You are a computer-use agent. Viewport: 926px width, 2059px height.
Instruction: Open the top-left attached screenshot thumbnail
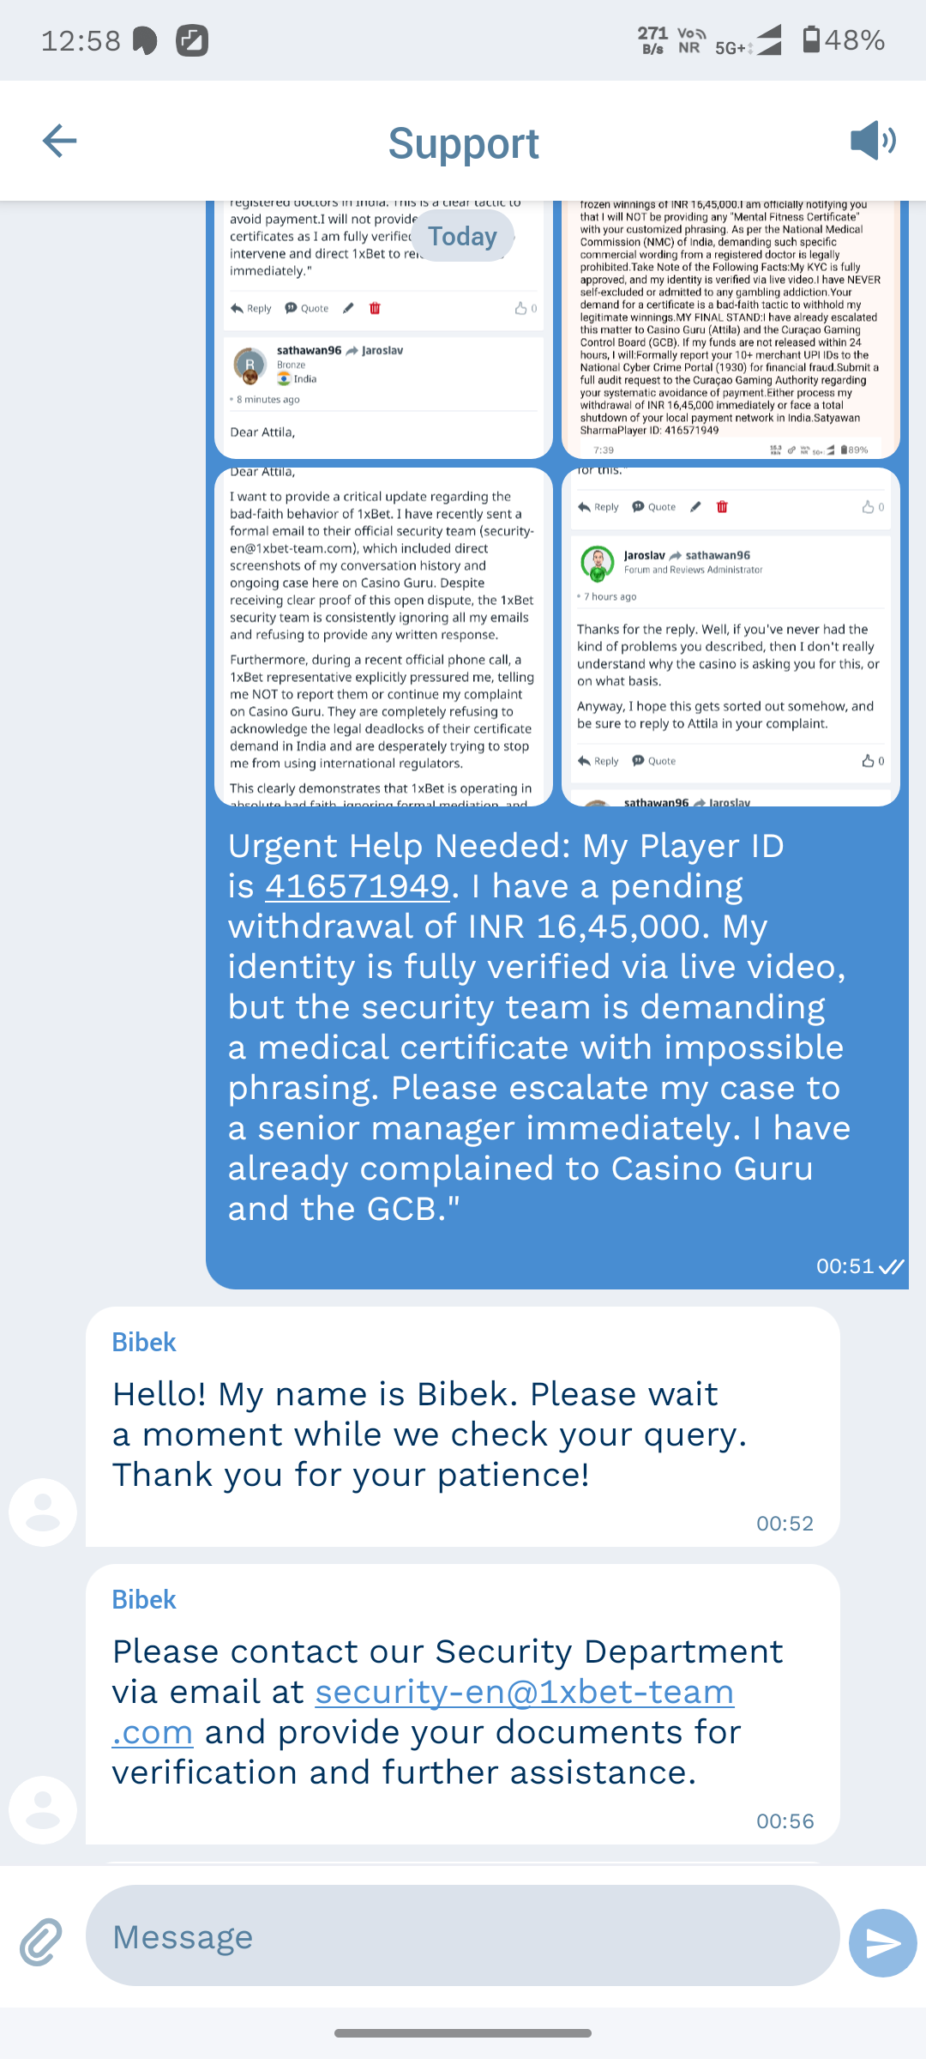point(383,330)
